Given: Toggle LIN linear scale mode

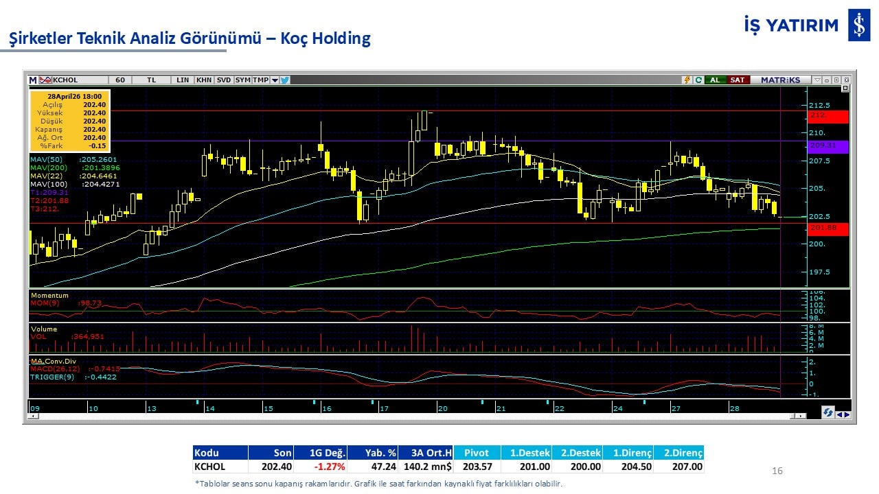Looking at the screenshot, I should (183, 80).
